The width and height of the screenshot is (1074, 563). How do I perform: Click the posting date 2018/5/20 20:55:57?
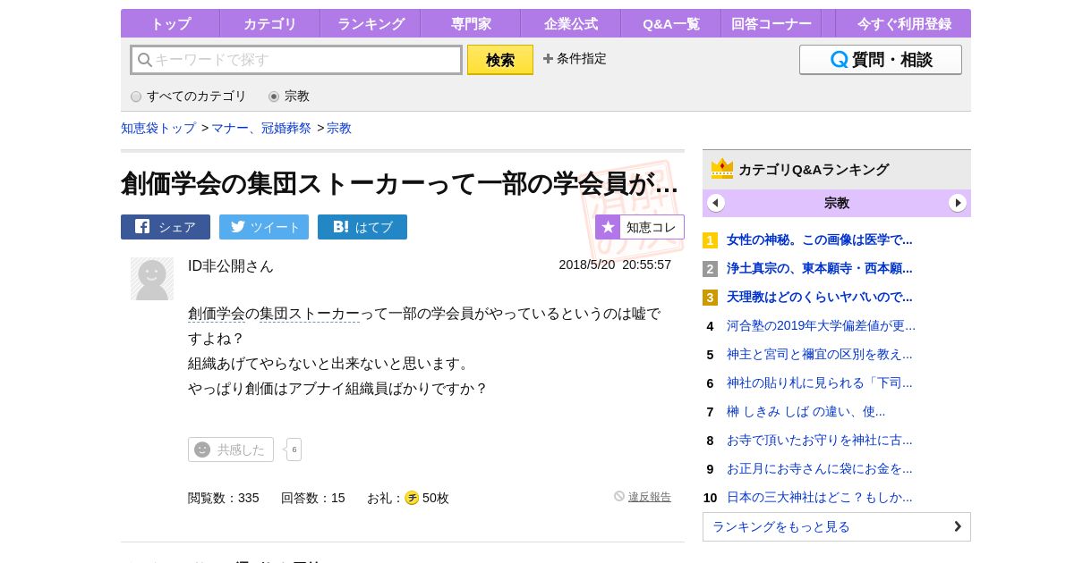[615, 265]
